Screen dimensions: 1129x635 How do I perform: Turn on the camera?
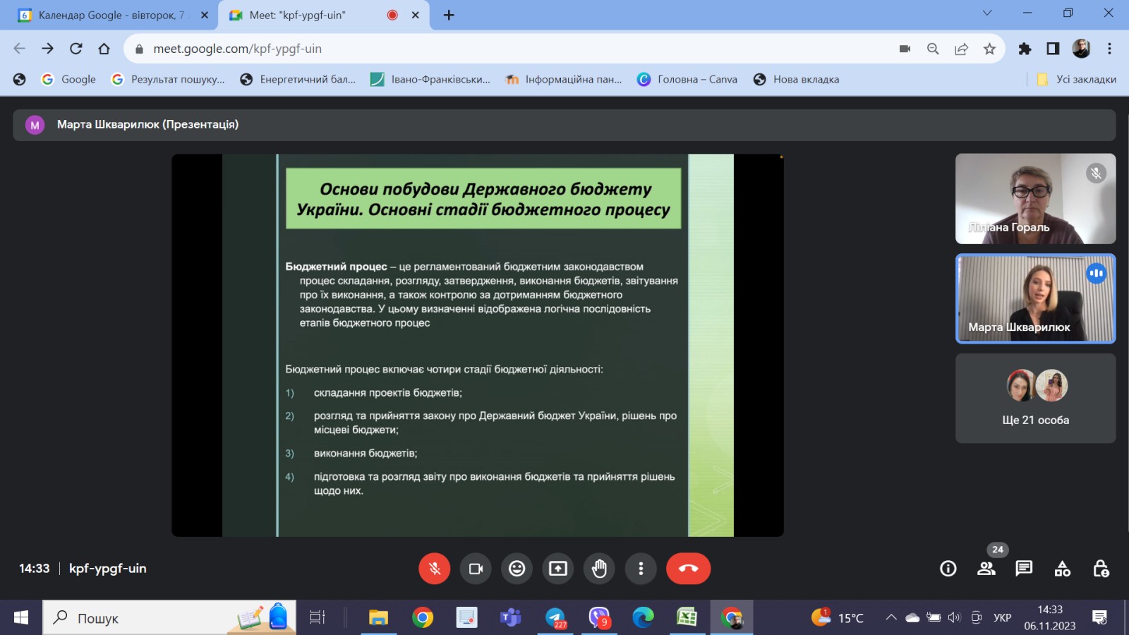pos(476,568)
